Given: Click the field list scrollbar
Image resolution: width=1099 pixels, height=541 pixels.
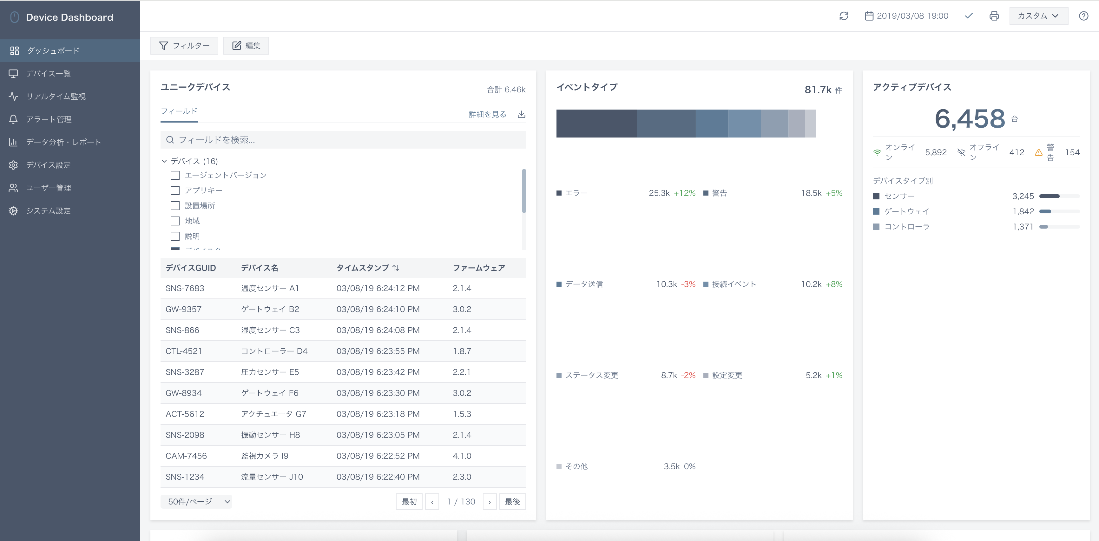Looking at the screenshot, I should [x=523, y=190].
